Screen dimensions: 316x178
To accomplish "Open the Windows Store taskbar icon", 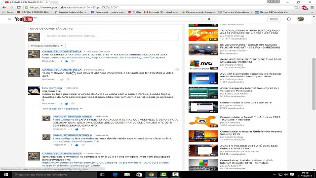I will coord(139,175).
